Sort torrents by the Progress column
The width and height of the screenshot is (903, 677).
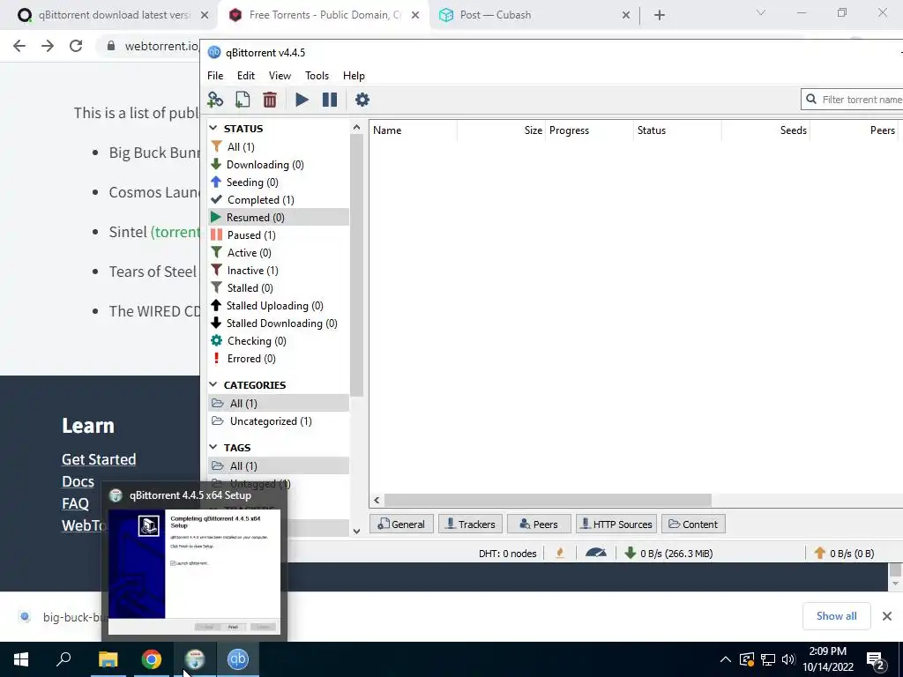pyautogui.click(x=590, y=130)
